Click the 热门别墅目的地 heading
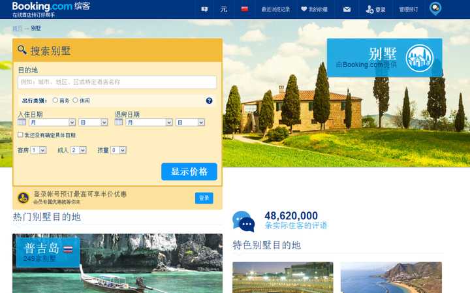Image resolution: width=470 pixels, height=293 pixels. click(47, 217)
